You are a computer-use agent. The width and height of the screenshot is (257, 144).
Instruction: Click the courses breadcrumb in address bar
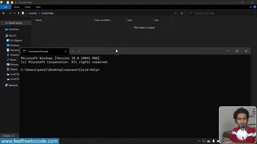point(33,13)
